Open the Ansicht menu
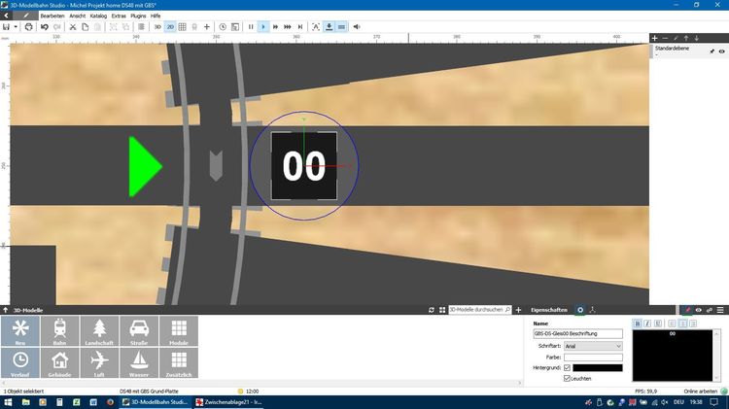729x409 pixels. pos(78,16)
